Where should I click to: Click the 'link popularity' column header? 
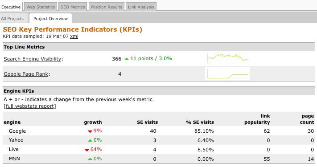(x=257, y=119)
